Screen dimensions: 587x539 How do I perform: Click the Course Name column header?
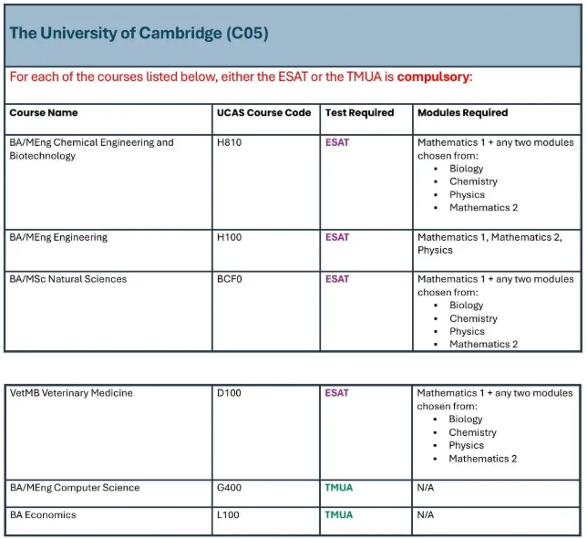click(x=44, y=113)
